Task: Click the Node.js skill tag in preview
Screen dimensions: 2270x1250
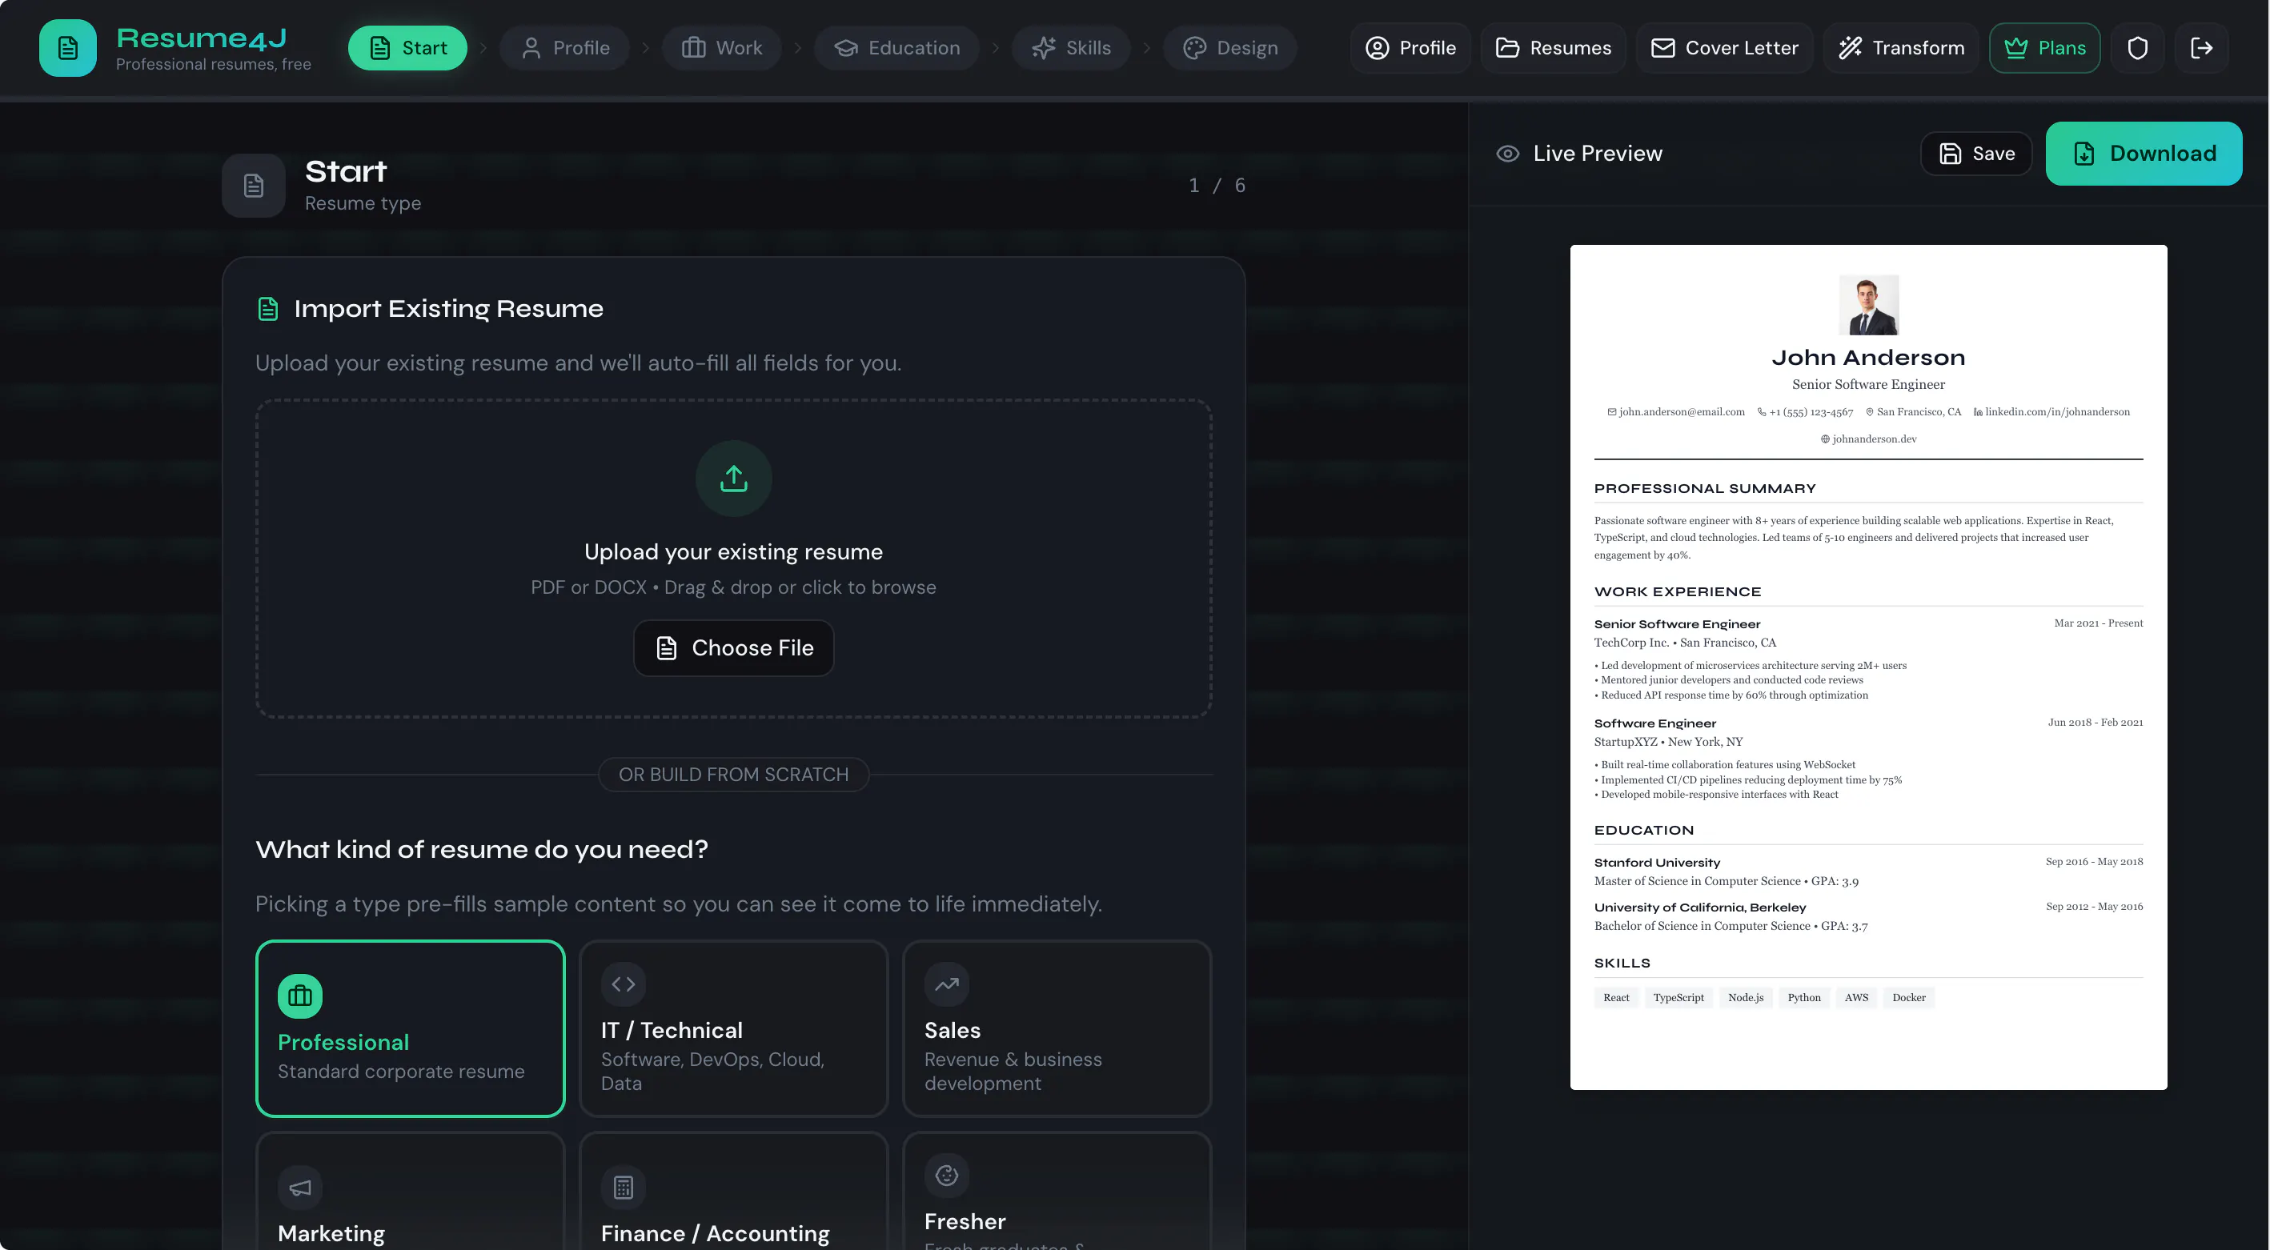Action: point(1746,997)
